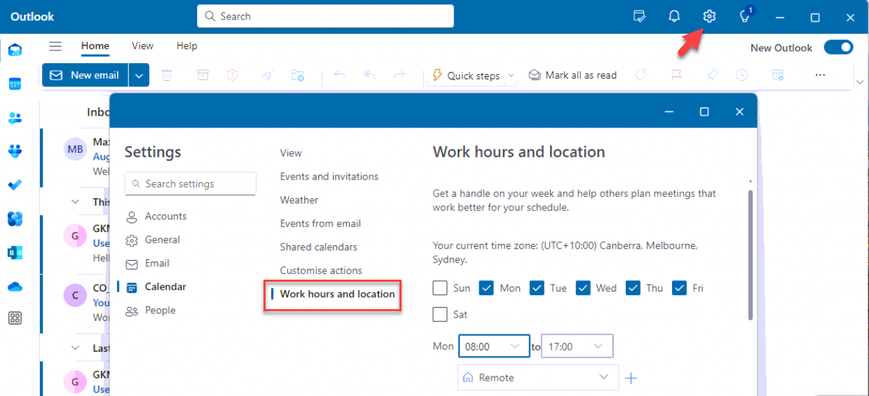Open Settings gear in Outlook title bar

(x=709, y=16)
